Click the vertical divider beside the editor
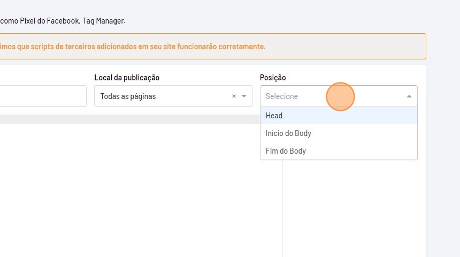The height and width of the screenshot is (257, 460). (x=282, y=209)
